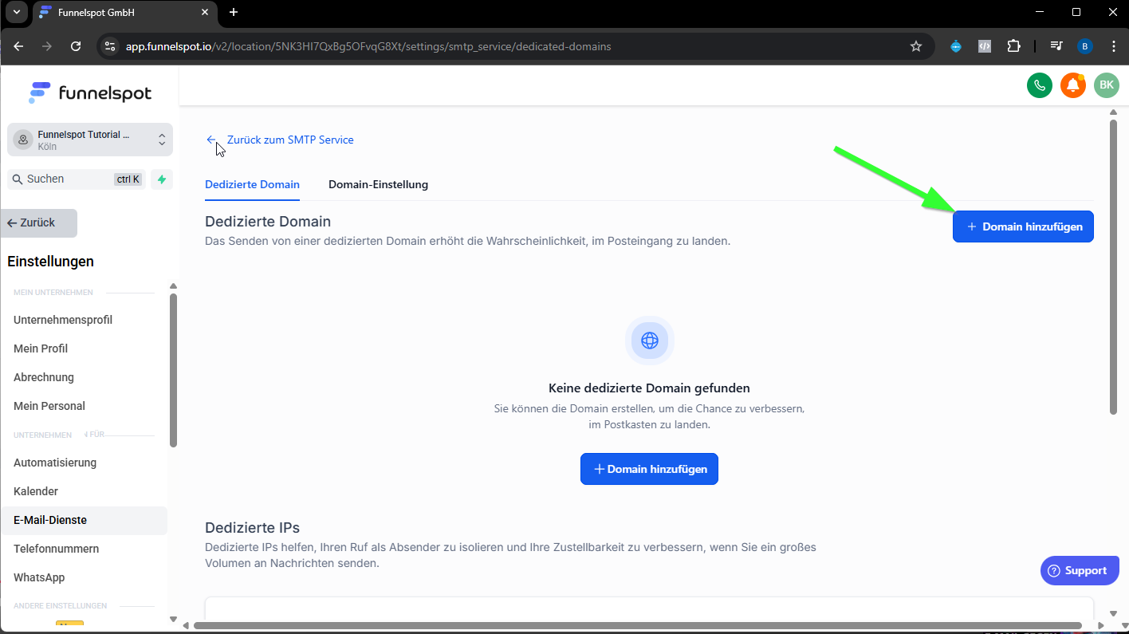View site information icon in address bar
This screenshot has height=634, width=1129.
click(110, 46)
